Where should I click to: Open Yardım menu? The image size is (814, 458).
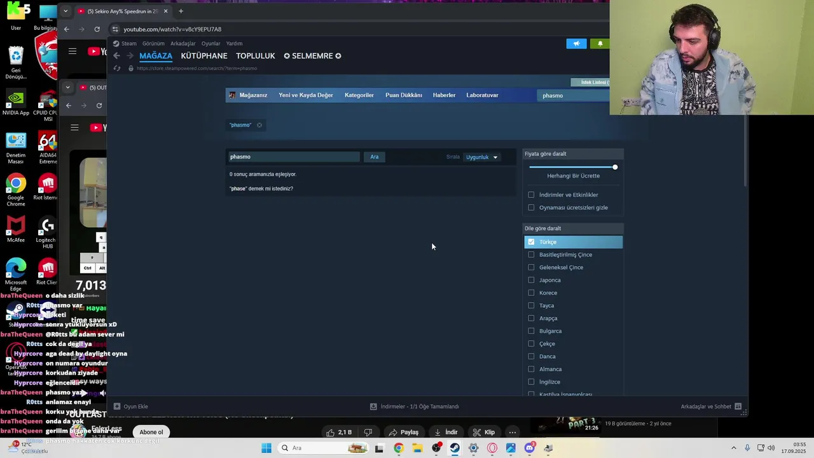click(235, 44)
